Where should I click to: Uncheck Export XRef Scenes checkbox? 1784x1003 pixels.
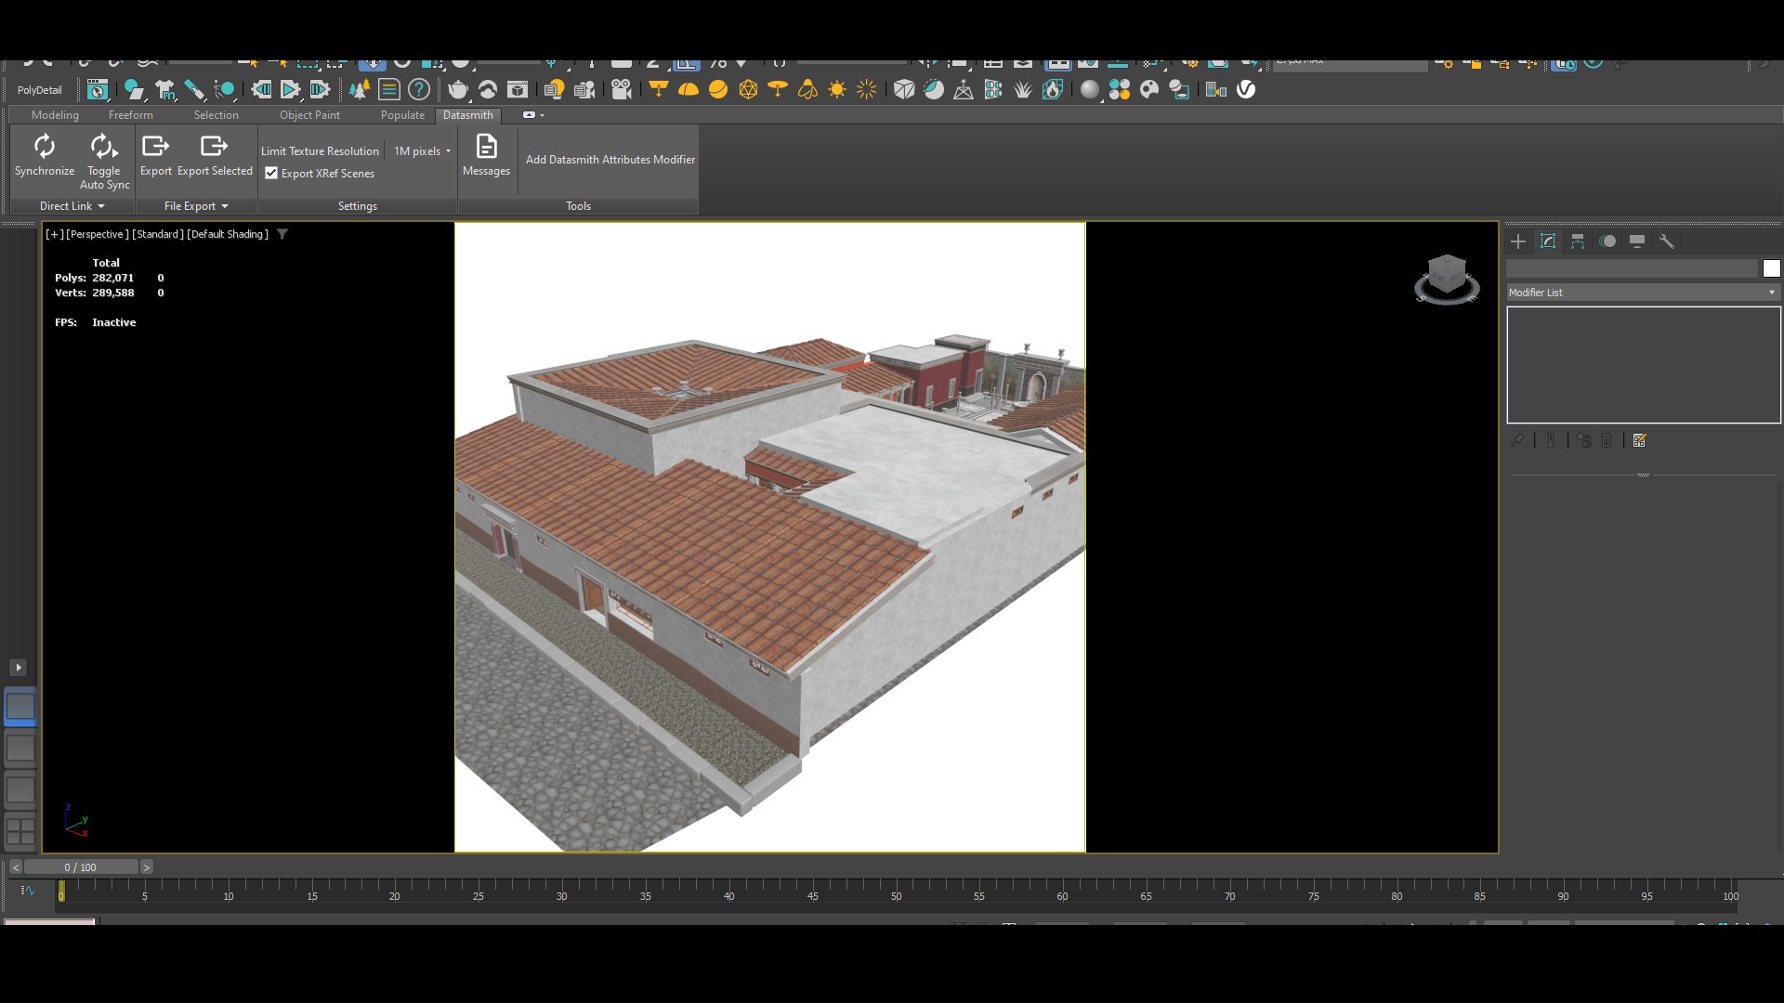[271, 173]
